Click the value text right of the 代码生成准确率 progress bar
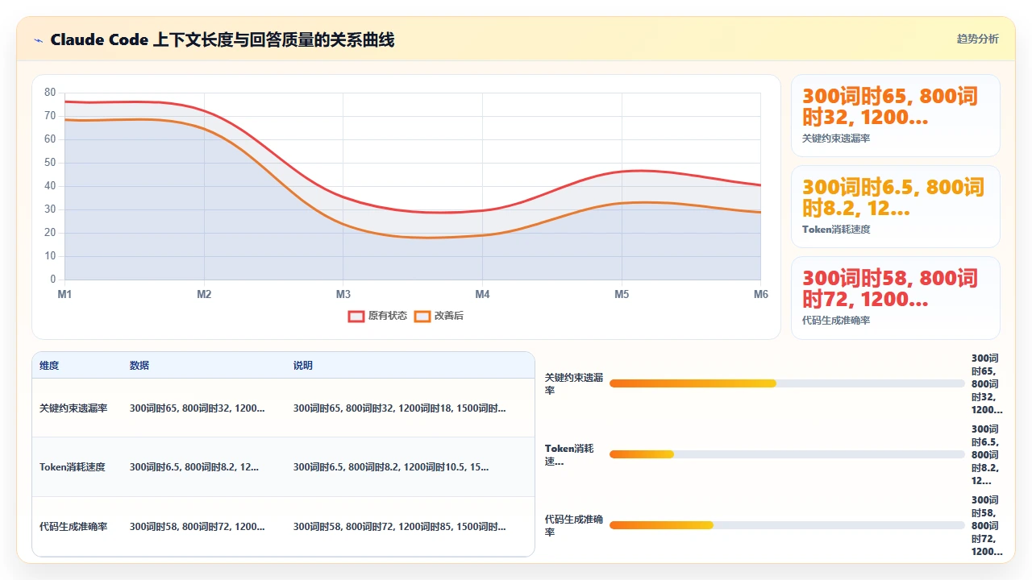 (x=987, y=525)
